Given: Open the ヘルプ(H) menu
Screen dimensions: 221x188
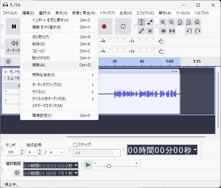Looking at the screenshot, I should (201, 13).
